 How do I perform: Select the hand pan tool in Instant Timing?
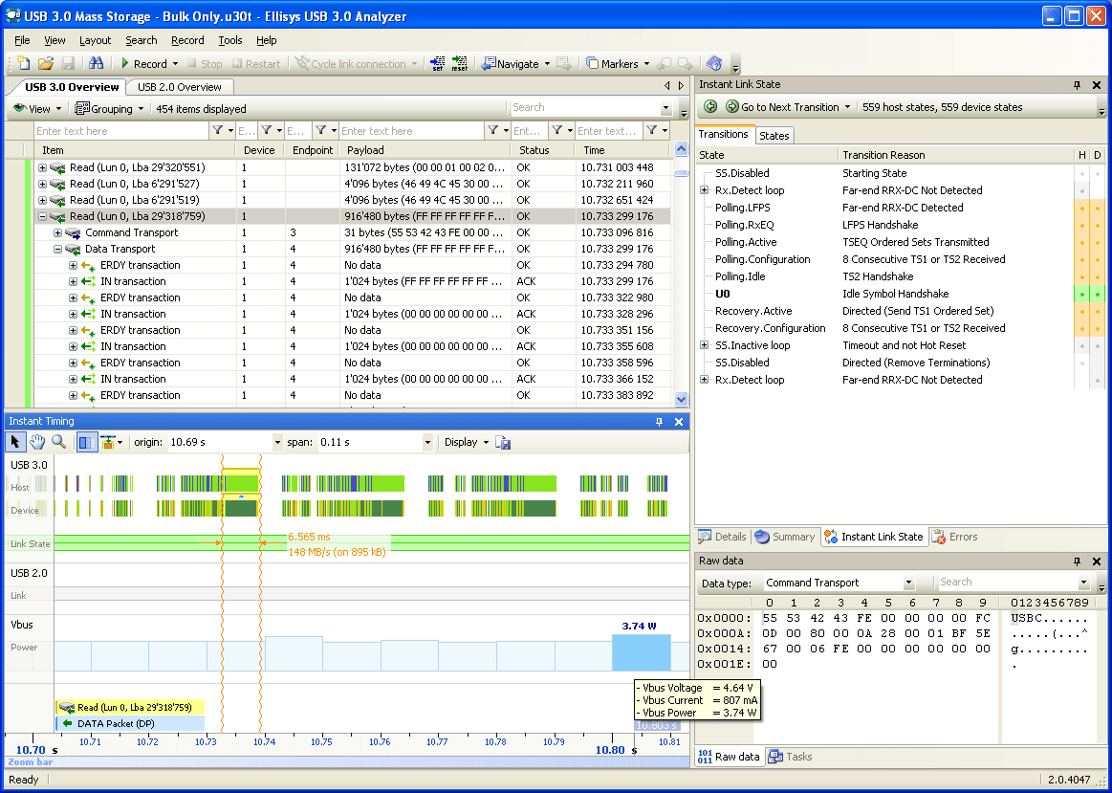tap(37, 442)
